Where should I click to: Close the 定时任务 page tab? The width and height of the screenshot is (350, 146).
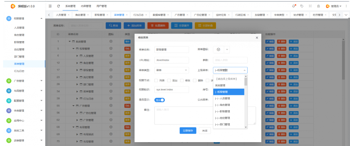[229, 15]
